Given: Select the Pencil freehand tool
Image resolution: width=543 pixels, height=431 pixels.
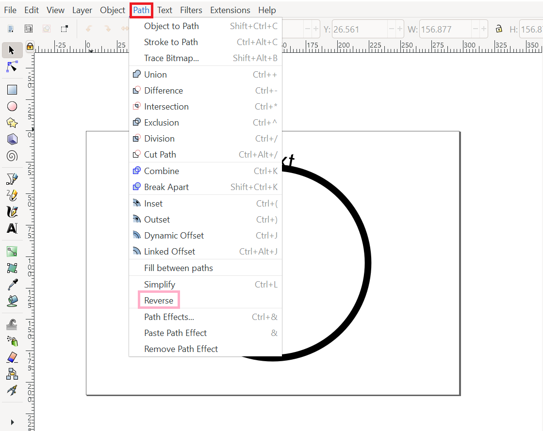Looking at the screenshot, I should coord(12,195).
